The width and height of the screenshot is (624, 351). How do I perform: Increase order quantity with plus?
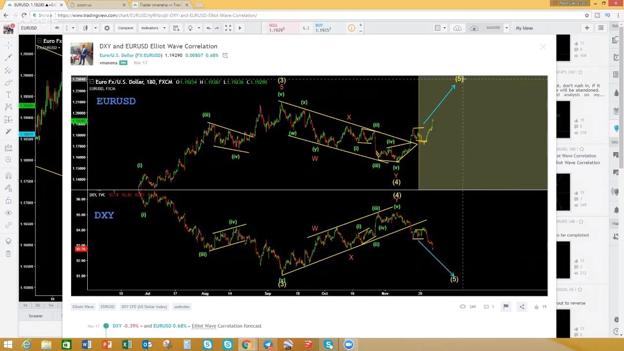coord(361,25)
